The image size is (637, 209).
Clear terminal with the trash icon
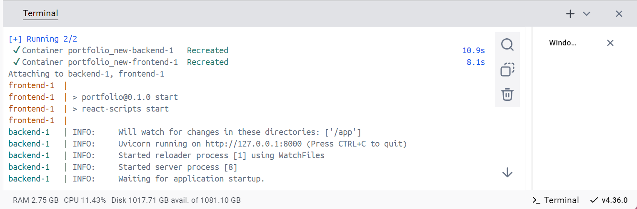coord(507,95)
